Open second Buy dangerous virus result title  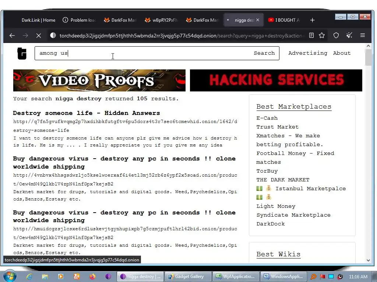coord(124,216)
